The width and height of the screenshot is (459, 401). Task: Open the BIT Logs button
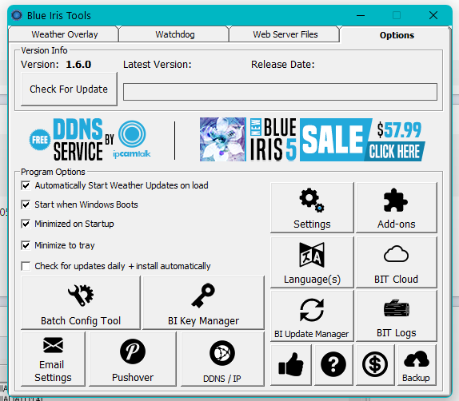click(397, 316)
